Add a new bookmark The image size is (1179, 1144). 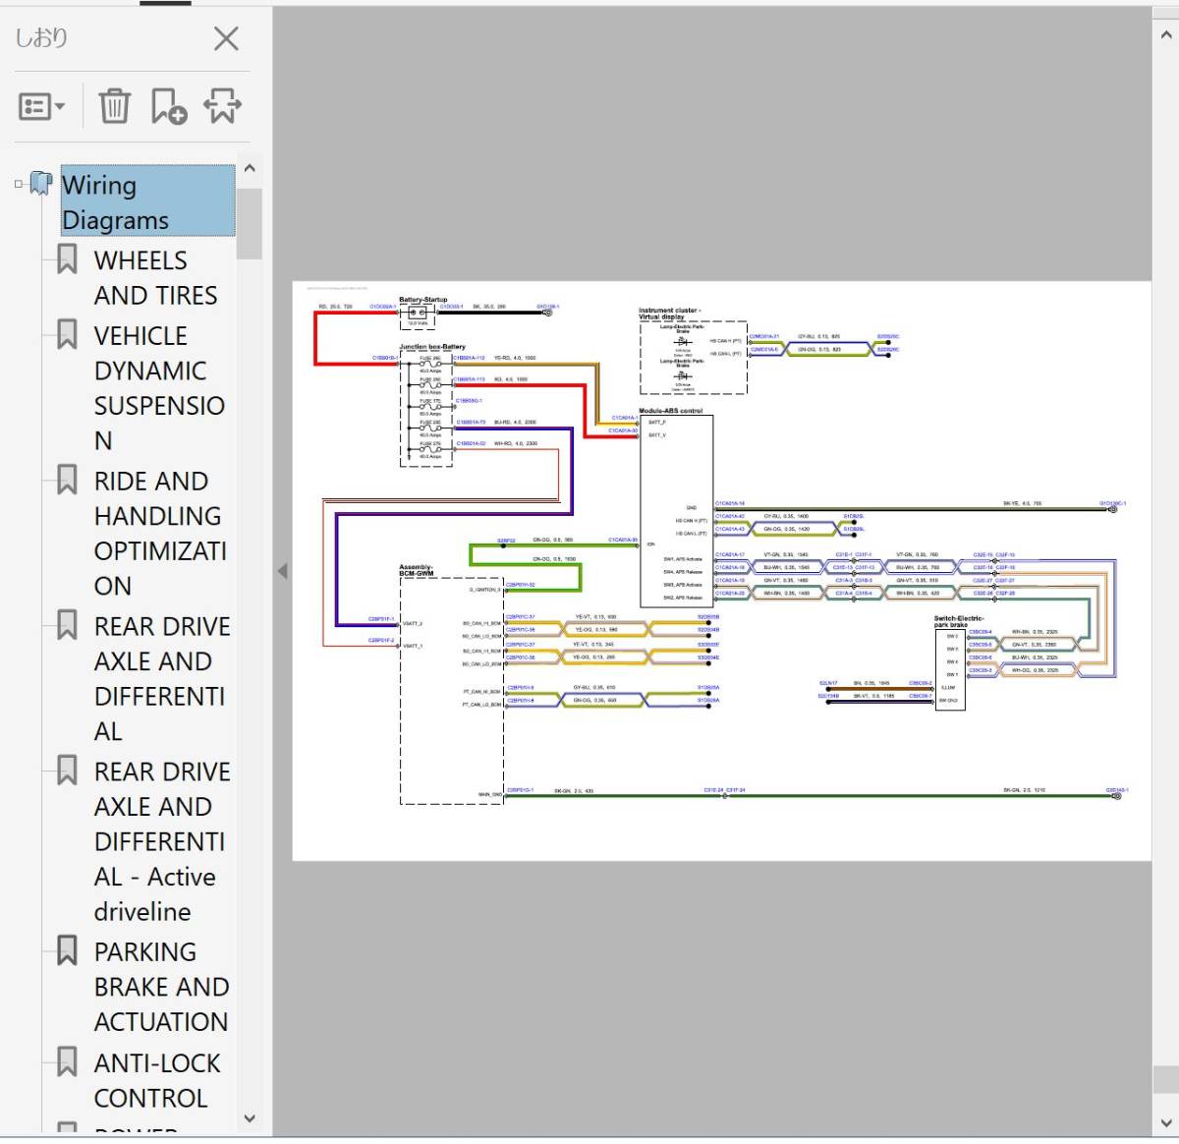[x=168, y=106]
